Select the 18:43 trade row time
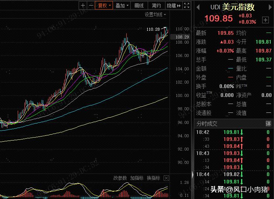Viewport: 274px width, 199px height. [x=202, y=154]
